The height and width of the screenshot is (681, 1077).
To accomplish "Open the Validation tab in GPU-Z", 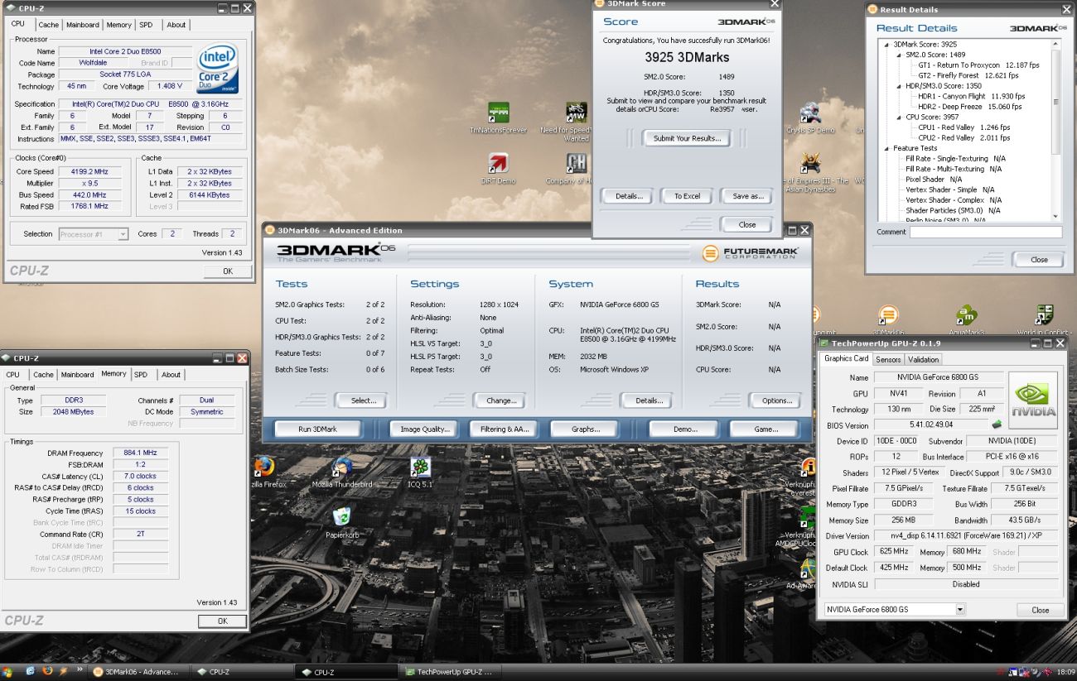I will [923, 359].
